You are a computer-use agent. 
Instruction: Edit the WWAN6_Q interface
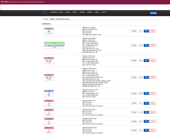coord(146,130)
